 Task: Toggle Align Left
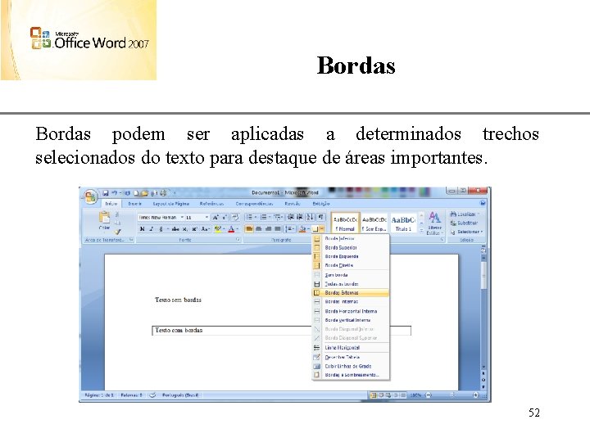[x=249, y=229]
